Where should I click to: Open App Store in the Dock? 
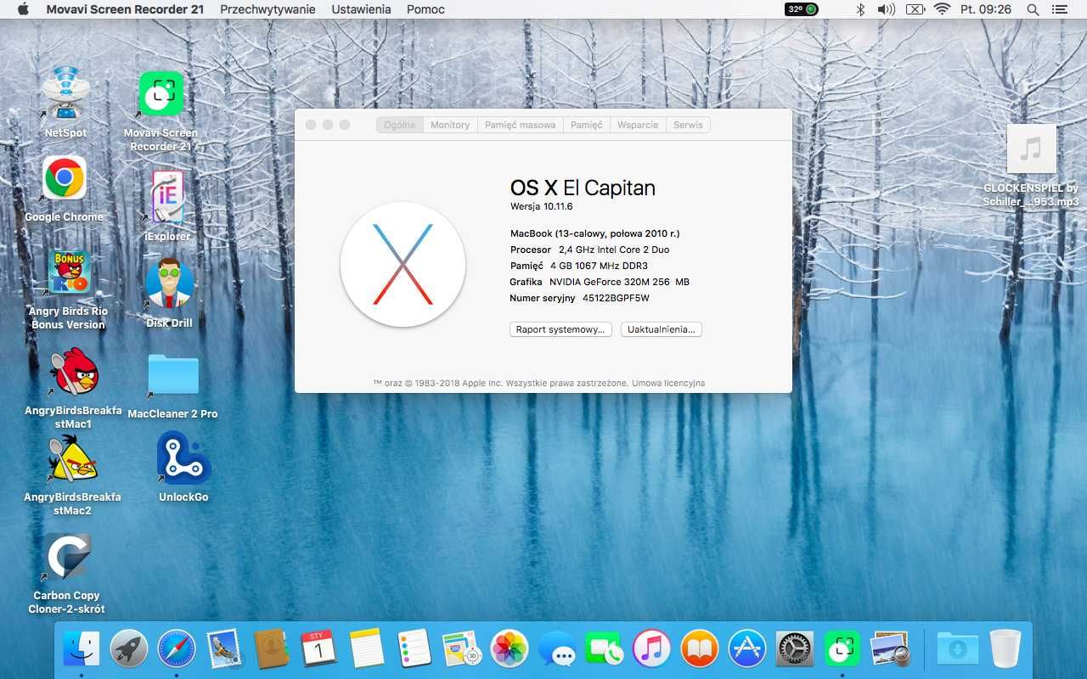pyautogui.click(x=747, y=649)
